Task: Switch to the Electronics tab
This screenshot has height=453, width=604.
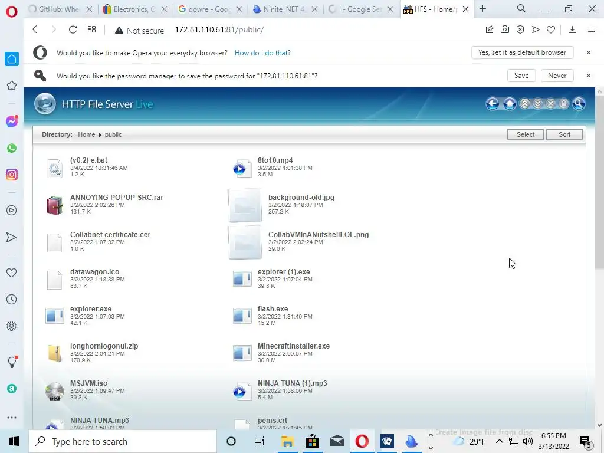Action: tap(136, 9)
